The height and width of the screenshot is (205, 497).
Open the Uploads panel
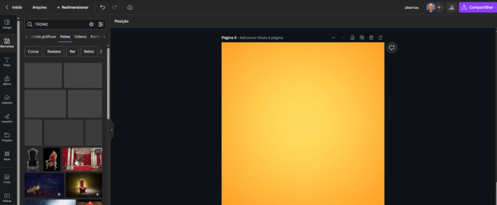coord(7,99)
